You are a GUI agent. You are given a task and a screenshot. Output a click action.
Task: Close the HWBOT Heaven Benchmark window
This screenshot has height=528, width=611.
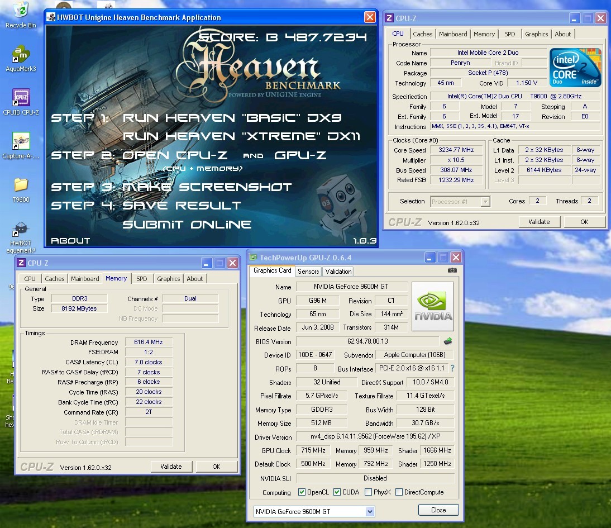[370, 17]
